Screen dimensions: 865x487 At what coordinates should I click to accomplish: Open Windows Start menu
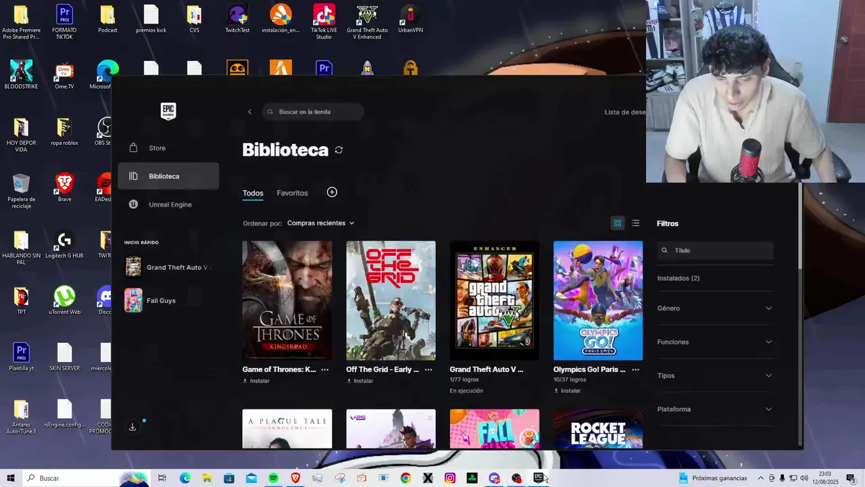(x=11, y=478)
